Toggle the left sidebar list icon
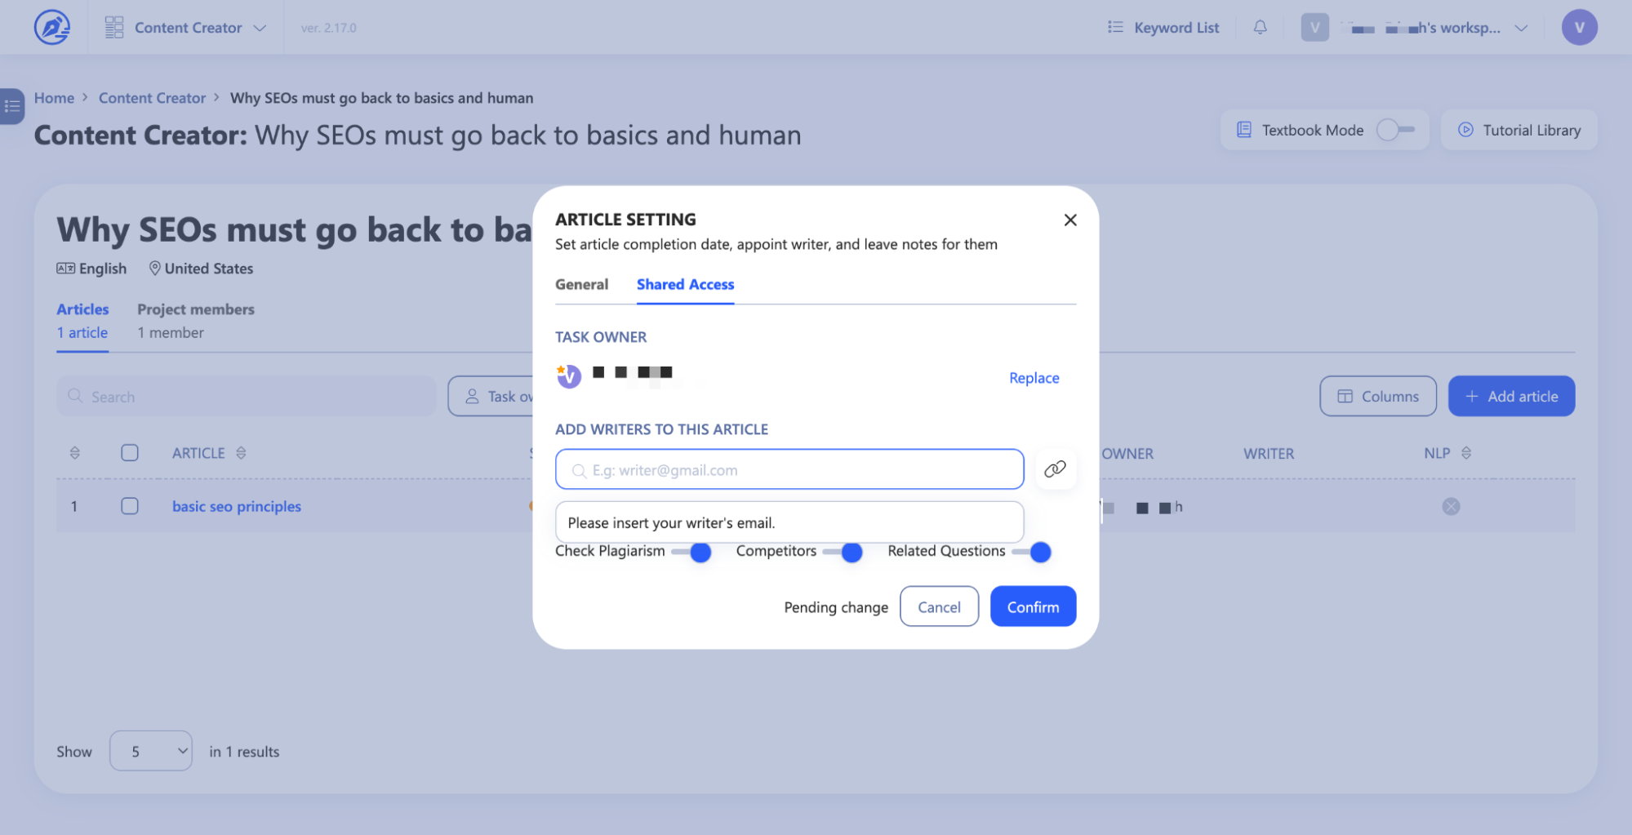 [12, 106]
